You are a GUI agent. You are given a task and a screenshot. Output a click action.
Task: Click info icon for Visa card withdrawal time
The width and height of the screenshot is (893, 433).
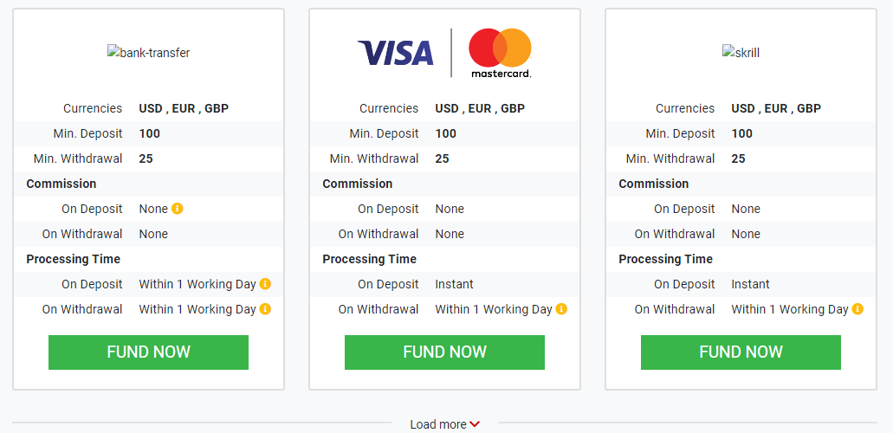point(561,309)
